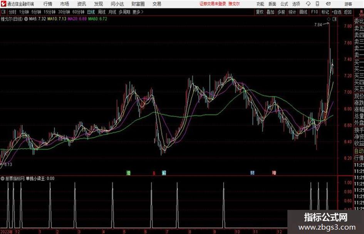
Task: Open the 选项 menu
Action: (x=296, y=4)
